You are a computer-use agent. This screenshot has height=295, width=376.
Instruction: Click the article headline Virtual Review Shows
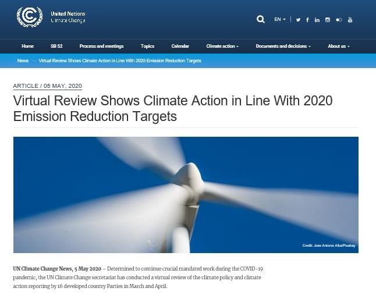point(173,108)
